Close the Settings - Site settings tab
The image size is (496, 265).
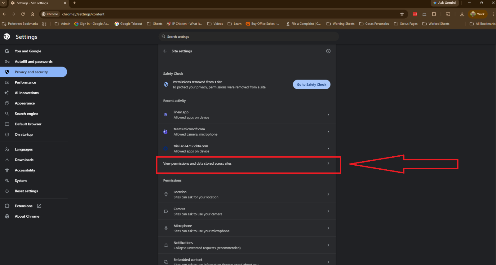coord(65,3)
